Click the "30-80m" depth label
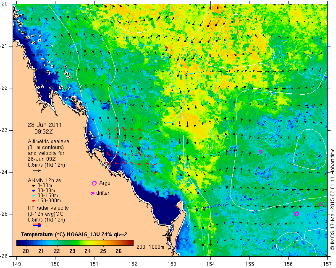The width and height of the screenshot is (336, 268). (46, 191)
